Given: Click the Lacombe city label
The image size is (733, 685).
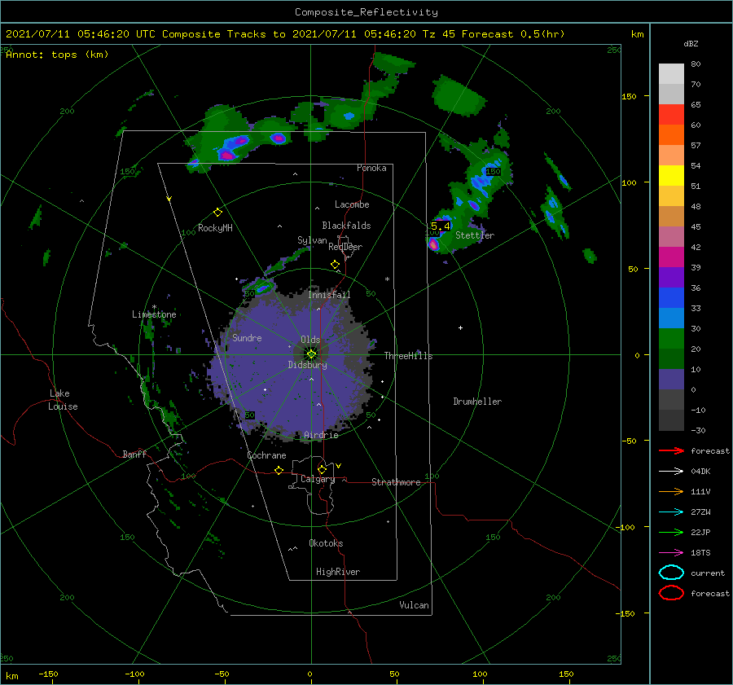Looking at the screenshot, I should click(x=352, y=204).
